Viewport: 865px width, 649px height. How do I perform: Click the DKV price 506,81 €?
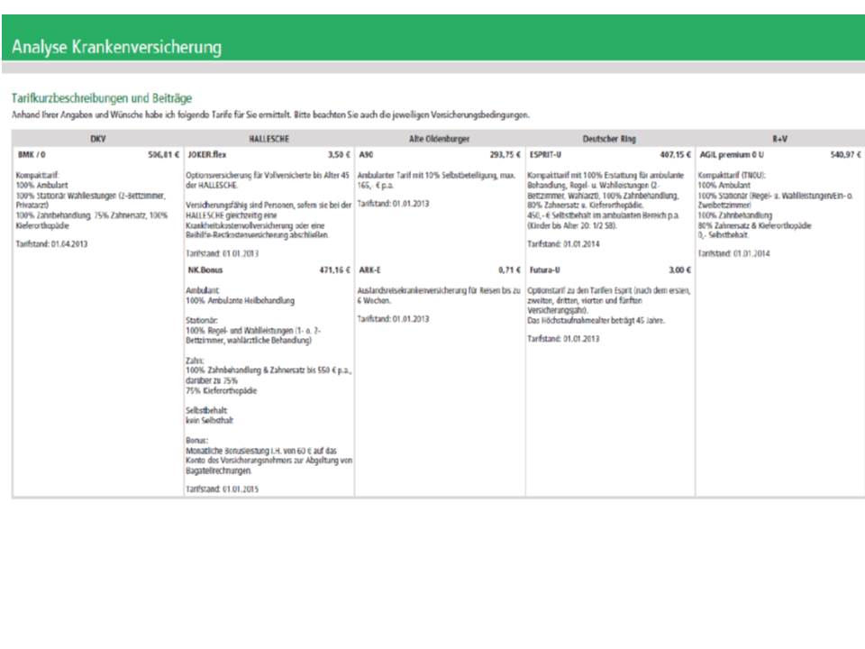(x=163, y=154)
